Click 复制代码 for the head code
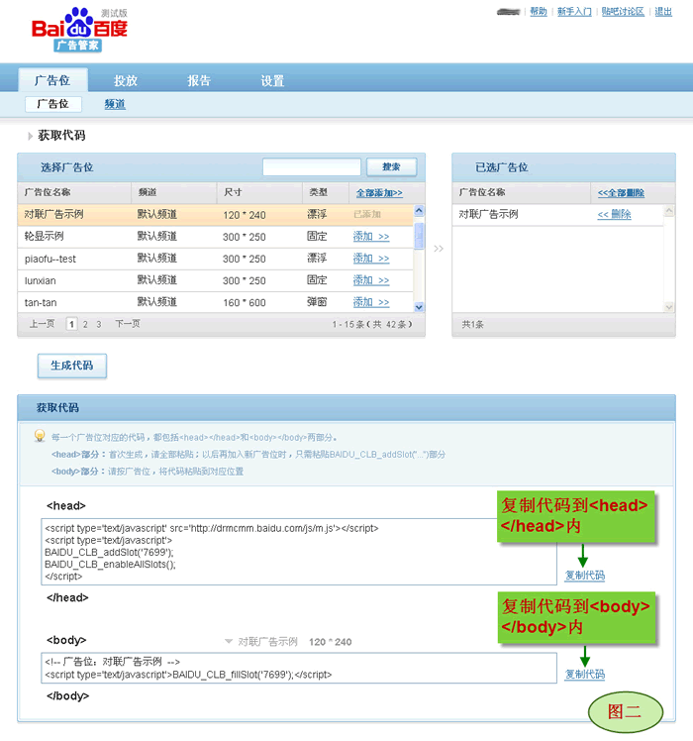 [585, 576]
